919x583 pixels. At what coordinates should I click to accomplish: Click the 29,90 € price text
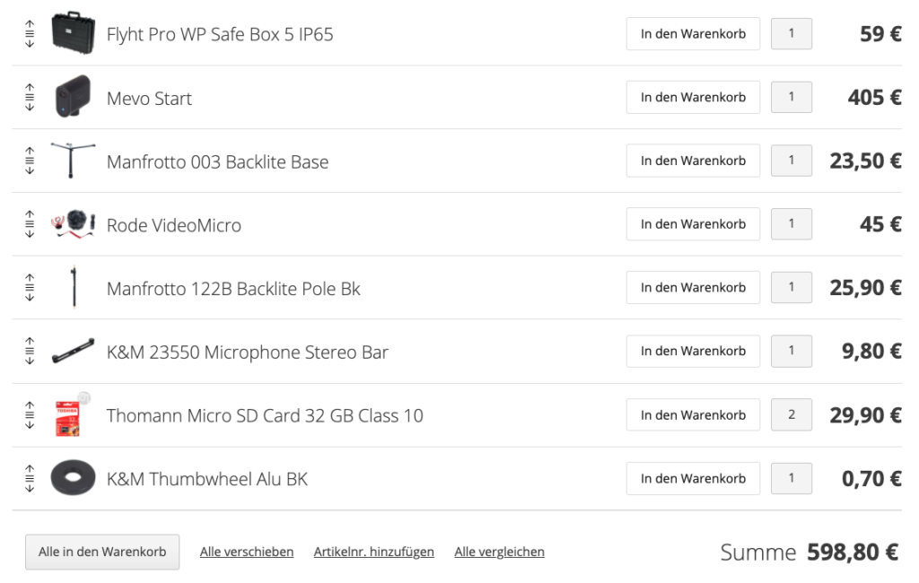tap(865, 415)
